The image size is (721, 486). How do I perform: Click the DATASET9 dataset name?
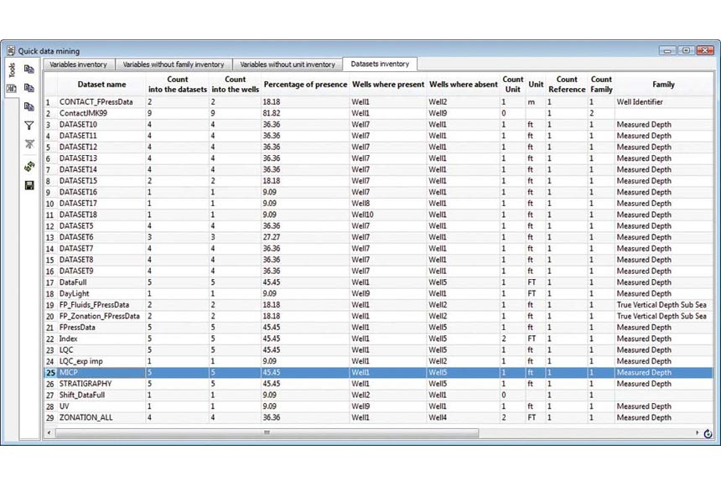76,271
